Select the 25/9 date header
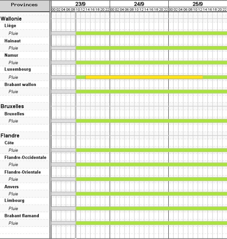The height and width of the screenshot is (239, 227). [x=198, y=4]
